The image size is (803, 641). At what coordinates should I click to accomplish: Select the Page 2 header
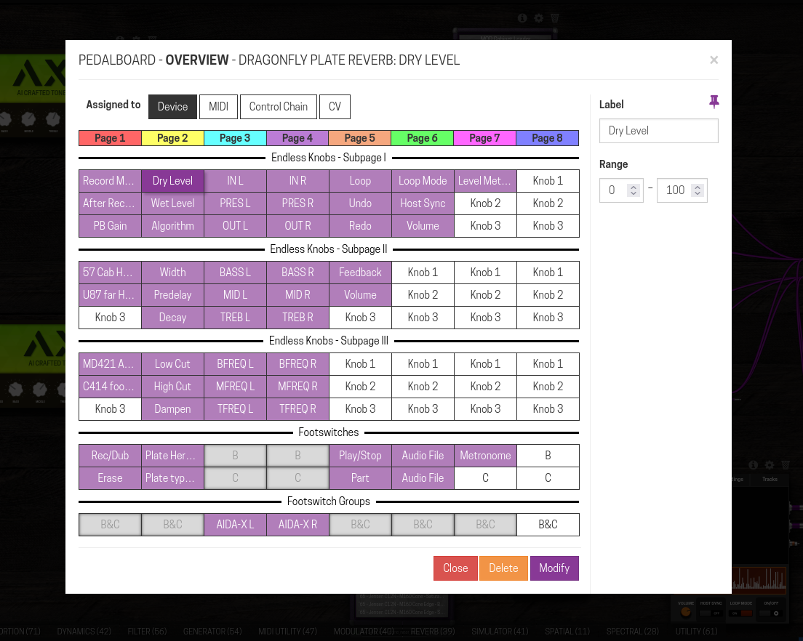tap(172, 138)
